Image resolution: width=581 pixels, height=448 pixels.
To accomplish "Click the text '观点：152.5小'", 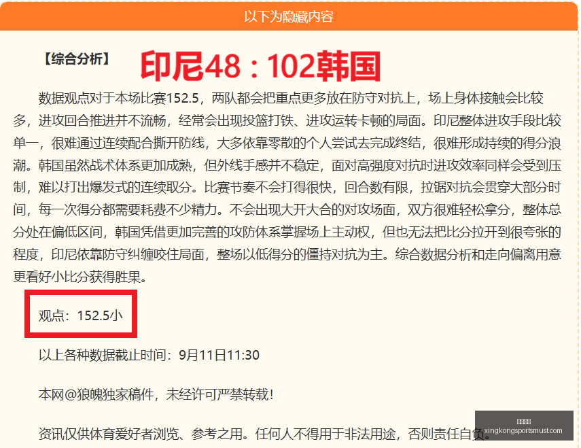I will [80, 315].
